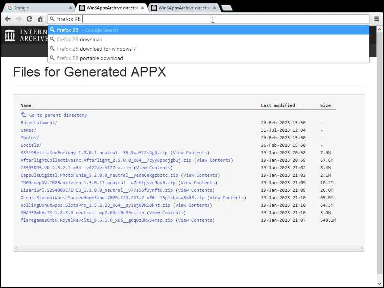Click the browser Back arrow button
384x288 pixels.
point(7,19)
